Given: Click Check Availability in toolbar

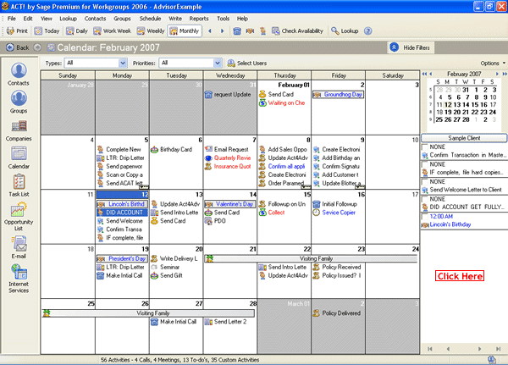Looking at the screenshot, I should coord(297,30).
